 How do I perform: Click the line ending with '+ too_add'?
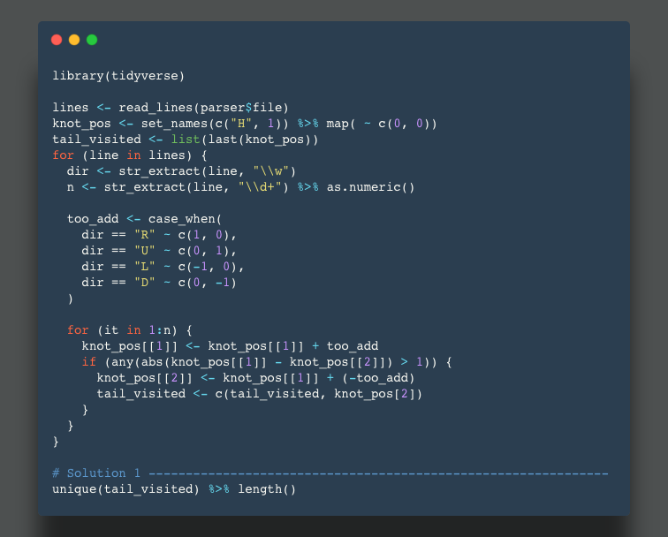point(230,346)
